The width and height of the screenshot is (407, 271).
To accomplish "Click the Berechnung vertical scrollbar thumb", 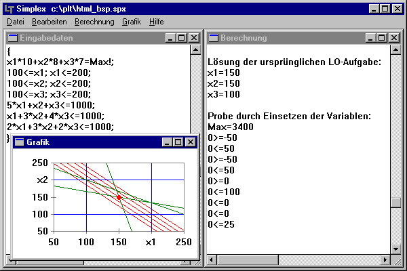I will (396, 202).
